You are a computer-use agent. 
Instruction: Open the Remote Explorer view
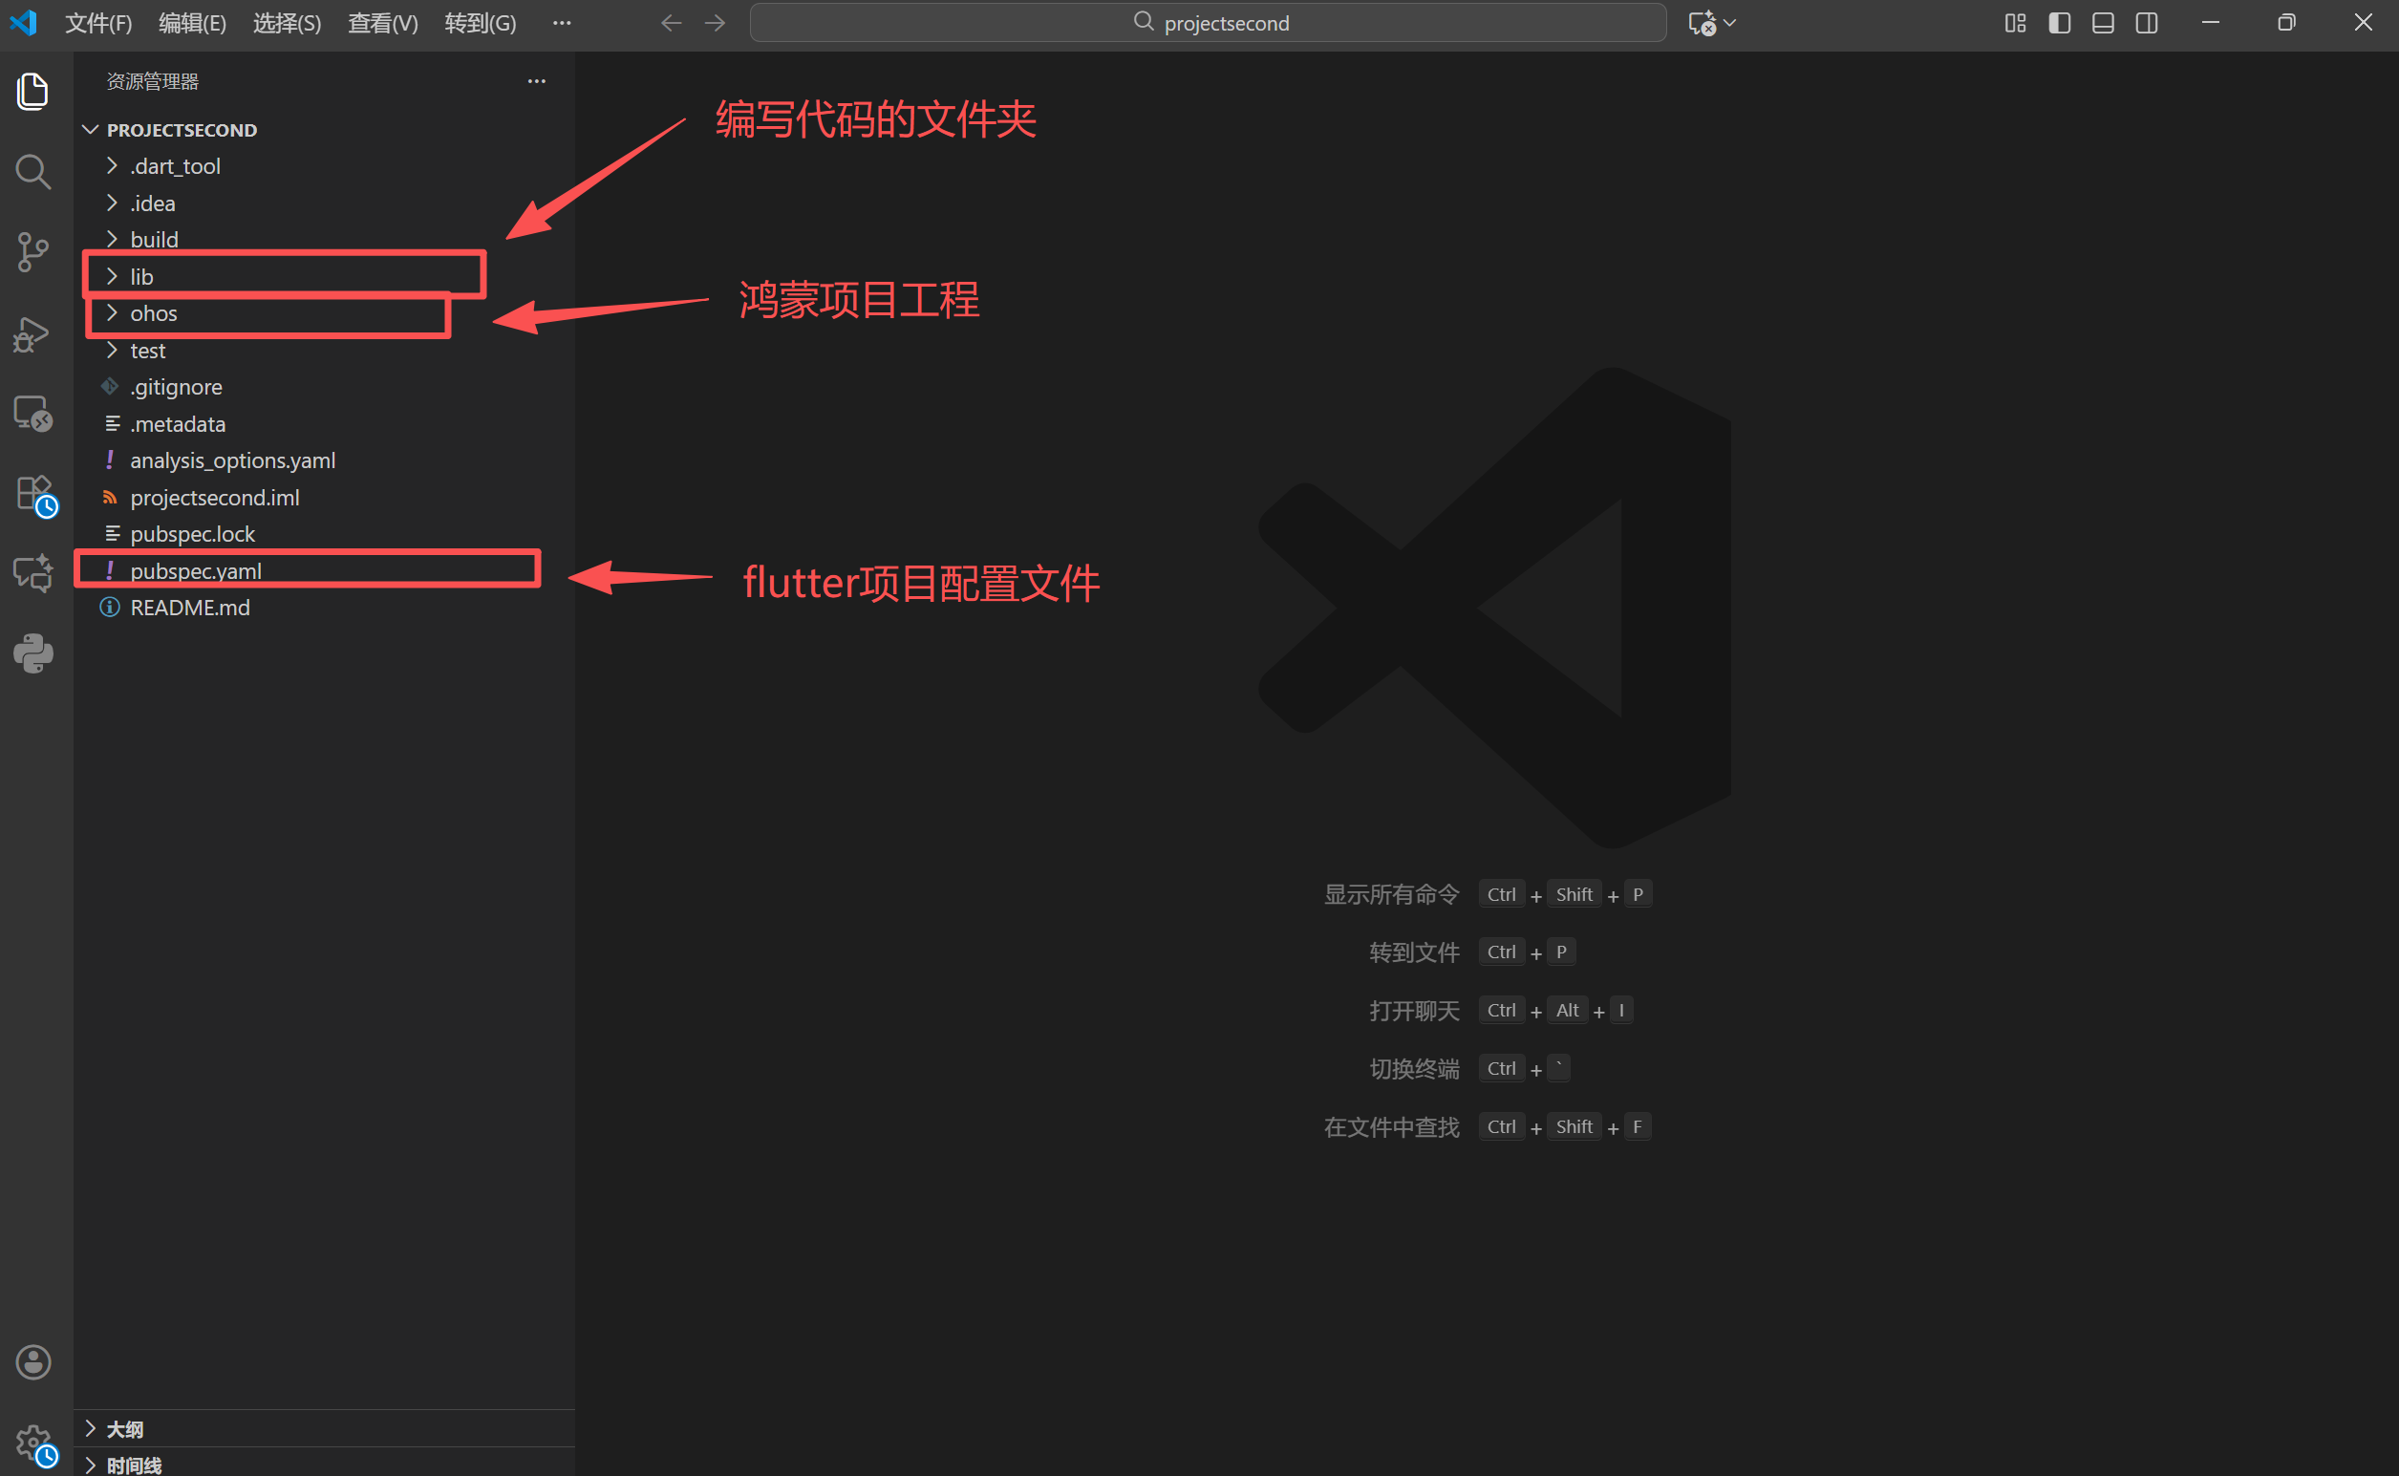[x=33, y=414]
